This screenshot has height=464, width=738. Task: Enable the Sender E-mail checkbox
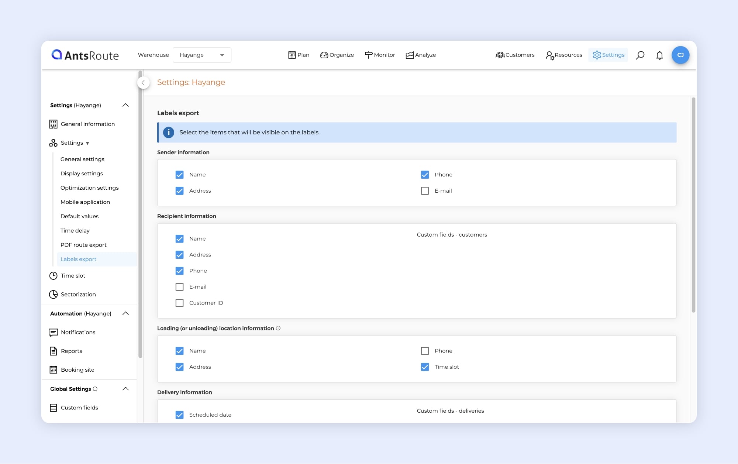[x=425, y=191]
